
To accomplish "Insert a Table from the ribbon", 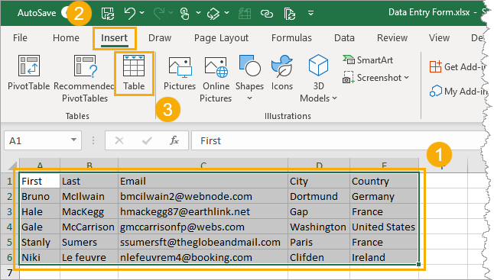I will [x=134, y=73].
